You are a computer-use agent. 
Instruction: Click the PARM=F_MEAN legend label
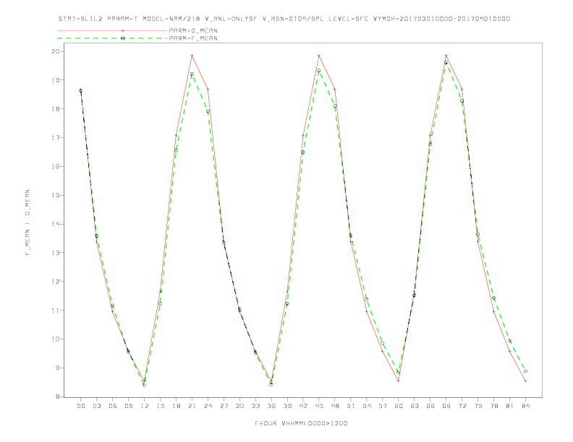pos(193,38)
